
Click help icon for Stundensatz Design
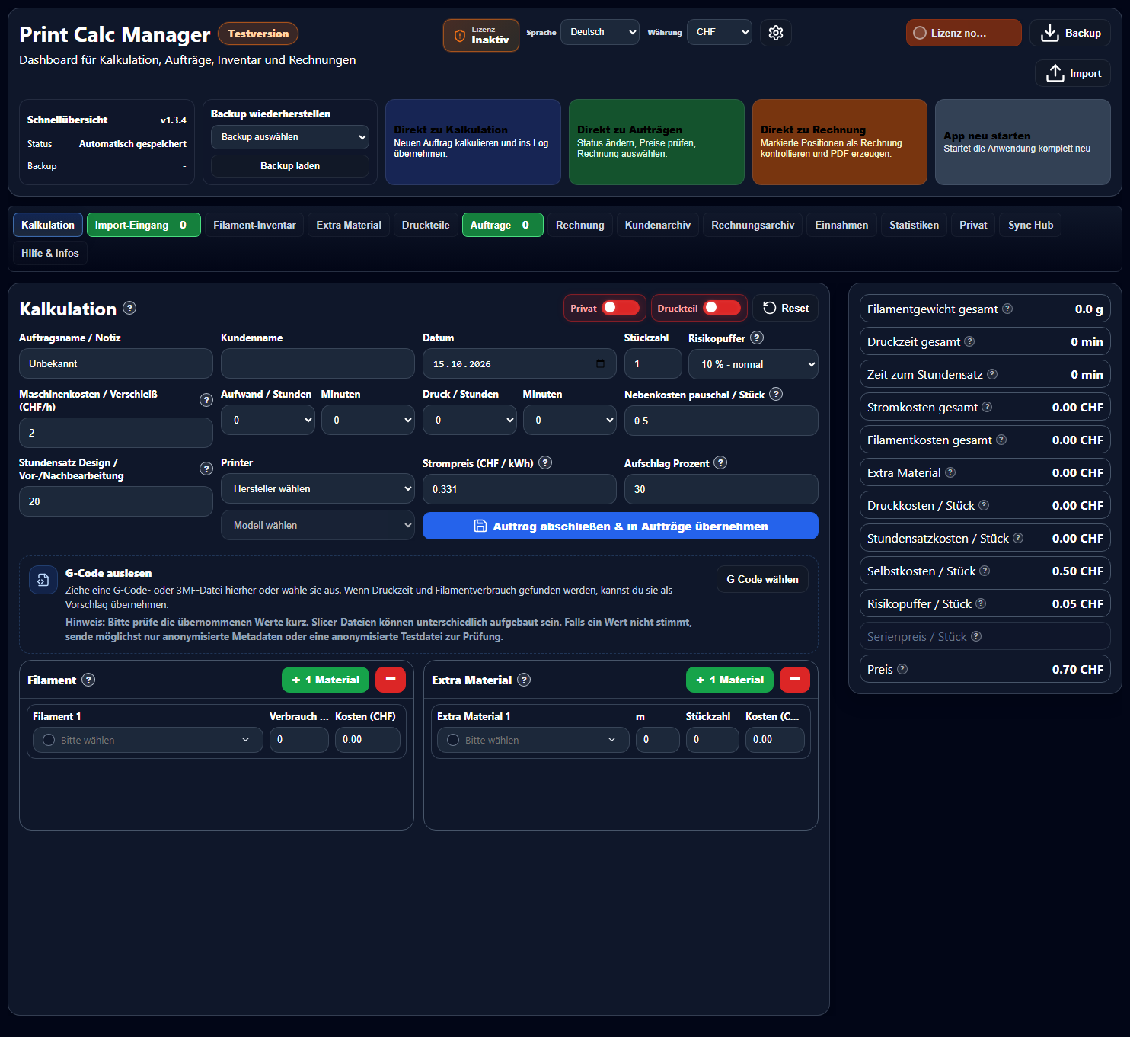(206, 469)
